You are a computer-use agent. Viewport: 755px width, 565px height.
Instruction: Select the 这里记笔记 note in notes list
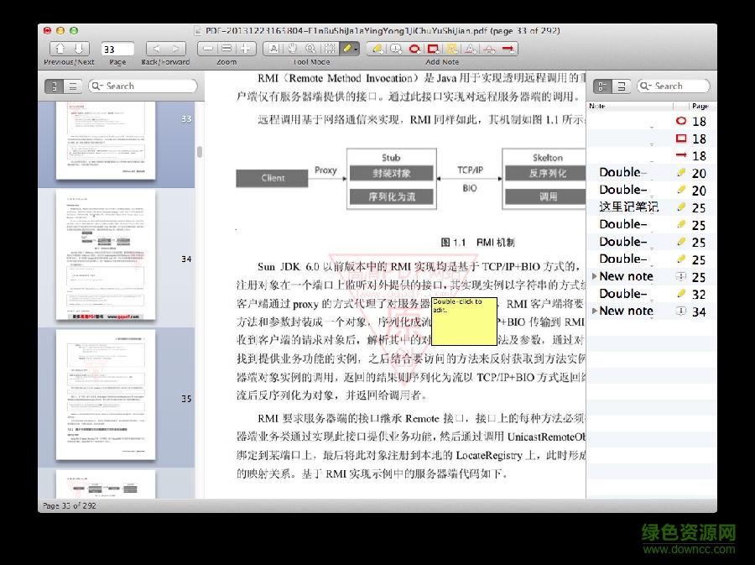628,207
